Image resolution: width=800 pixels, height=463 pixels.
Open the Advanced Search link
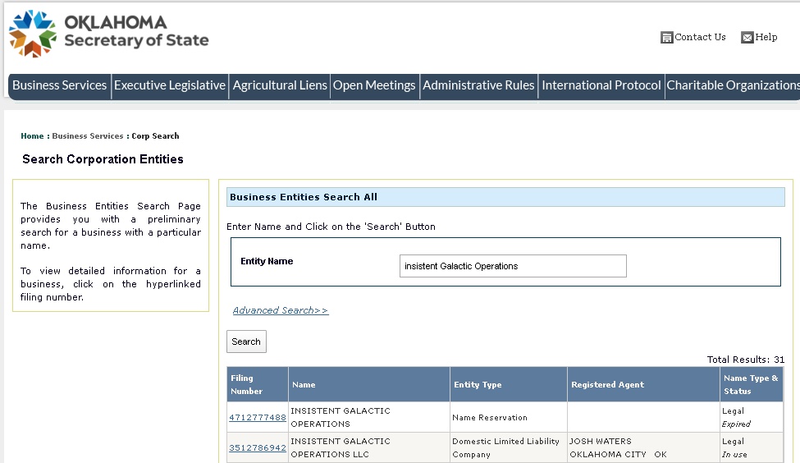pyautogui.click(x=281, y=310)
